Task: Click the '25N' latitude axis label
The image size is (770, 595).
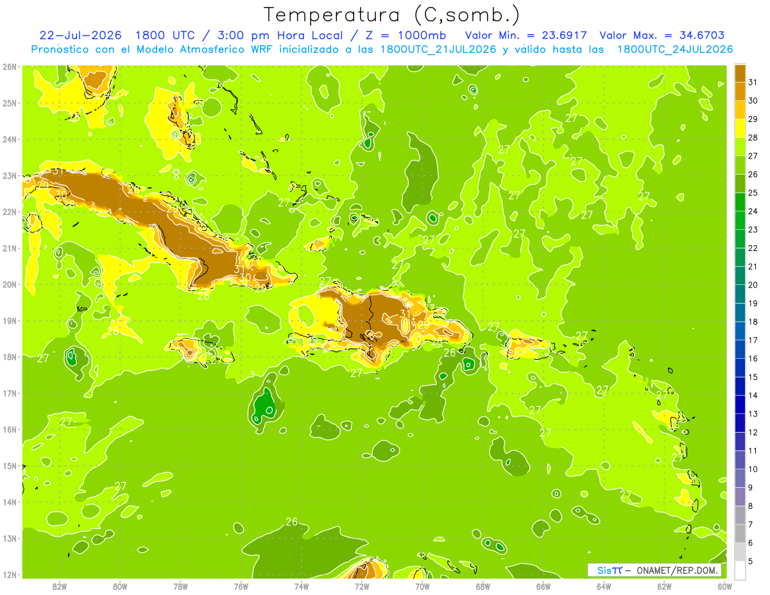Action: tap(9, 103)
